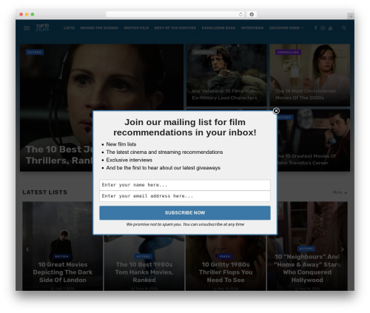This screenshot has height=313, width=370.
Task: Click 'New film lists' bullet text
Action: coord(121,144)
